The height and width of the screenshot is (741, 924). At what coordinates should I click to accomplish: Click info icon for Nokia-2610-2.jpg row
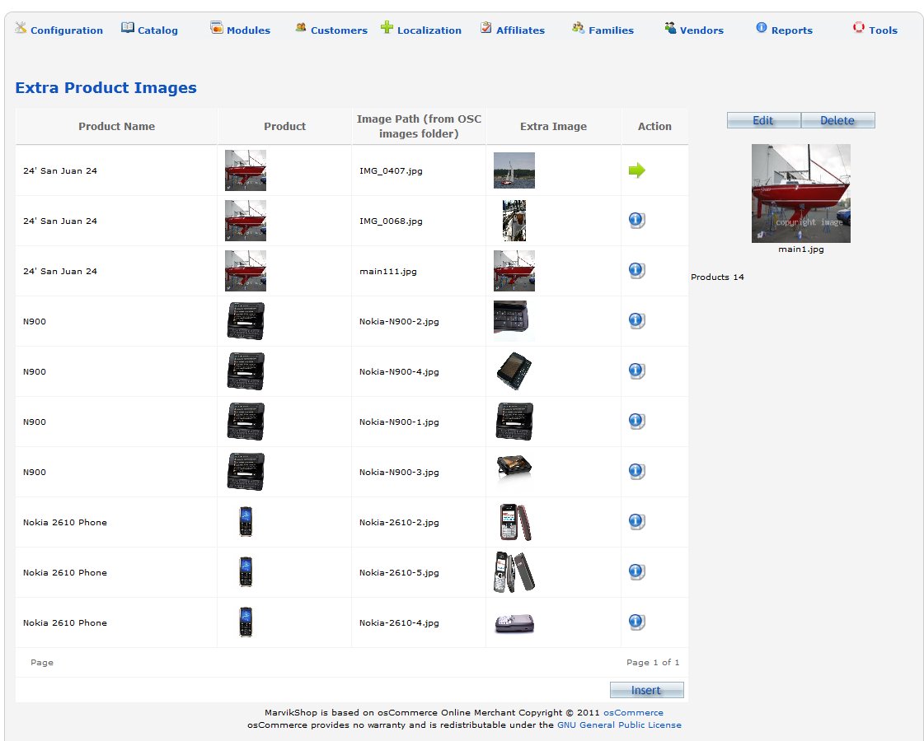tap(637, 521)
